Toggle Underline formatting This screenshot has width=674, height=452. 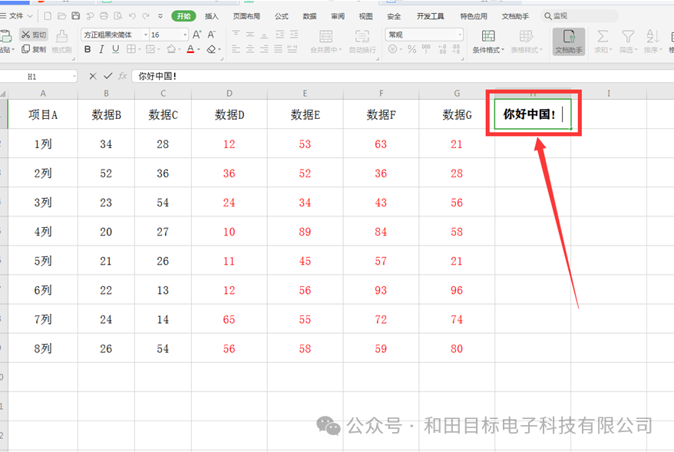(116, 49)
